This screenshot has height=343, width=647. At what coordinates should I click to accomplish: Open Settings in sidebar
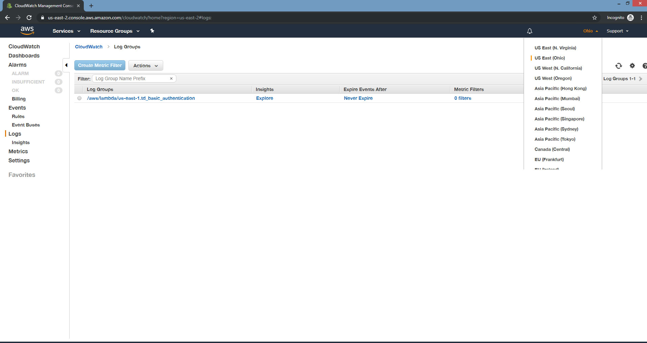[19, 161]
